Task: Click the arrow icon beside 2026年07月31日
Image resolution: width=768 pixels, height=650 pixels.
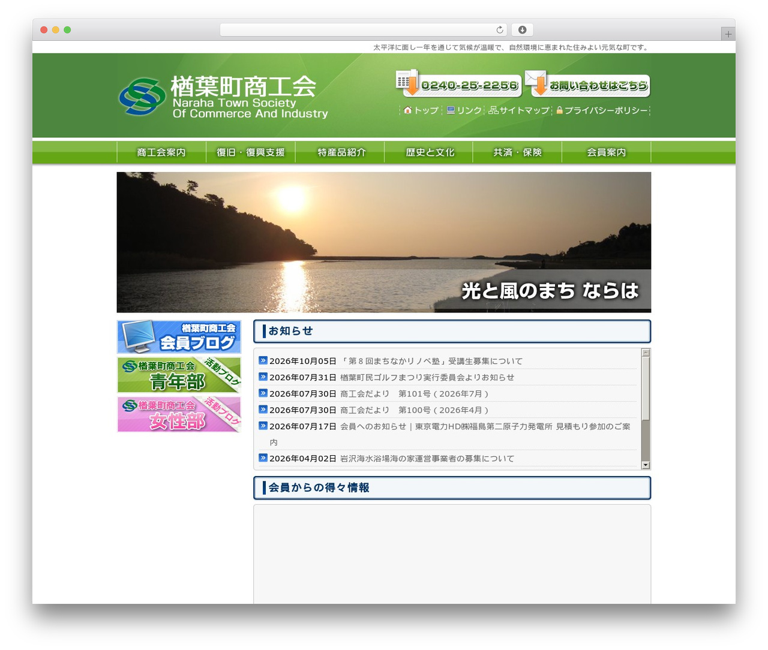Action: [x=263, y=377]
